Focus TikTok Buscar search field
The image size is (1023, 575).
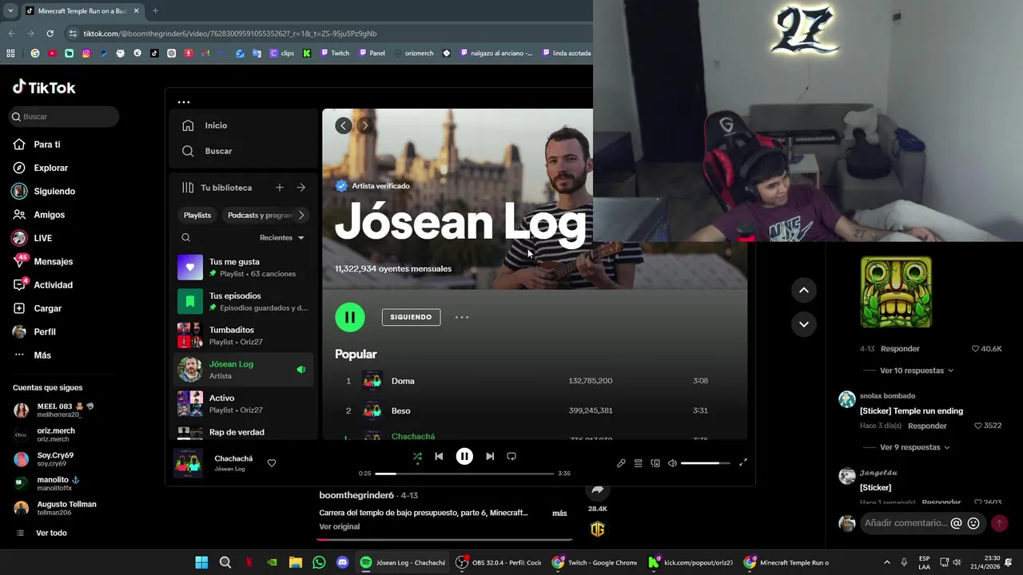click(x=64, y=117)
